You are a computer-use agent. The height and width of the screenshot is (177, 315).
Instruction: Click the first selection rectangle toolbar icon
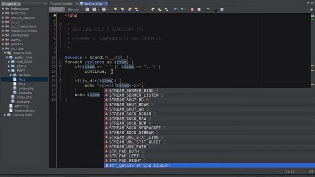tap(94, 9)
